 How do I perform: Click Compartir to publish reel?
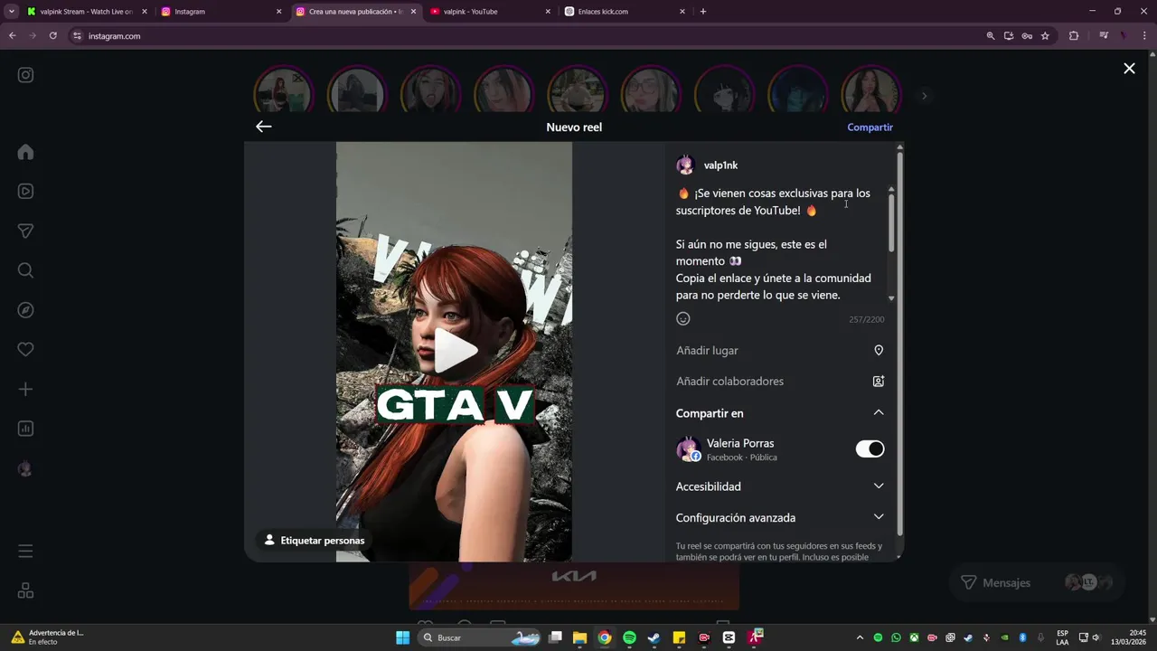tap(870, 127)
